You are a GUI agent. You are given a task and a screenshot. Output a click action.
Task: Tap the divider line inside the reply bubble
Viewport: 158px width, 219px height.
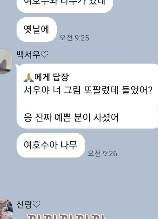(88, 104)
